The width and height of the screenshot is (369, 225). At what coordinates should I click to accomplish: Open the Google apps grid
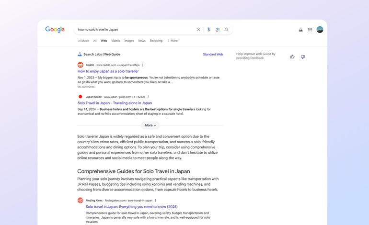pyautogui.click(x=310, y=30)
